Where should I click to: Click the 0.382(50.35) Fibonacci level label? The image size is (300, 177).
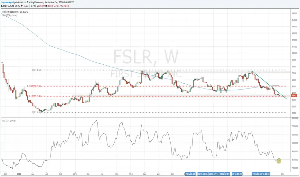(34, 86)
